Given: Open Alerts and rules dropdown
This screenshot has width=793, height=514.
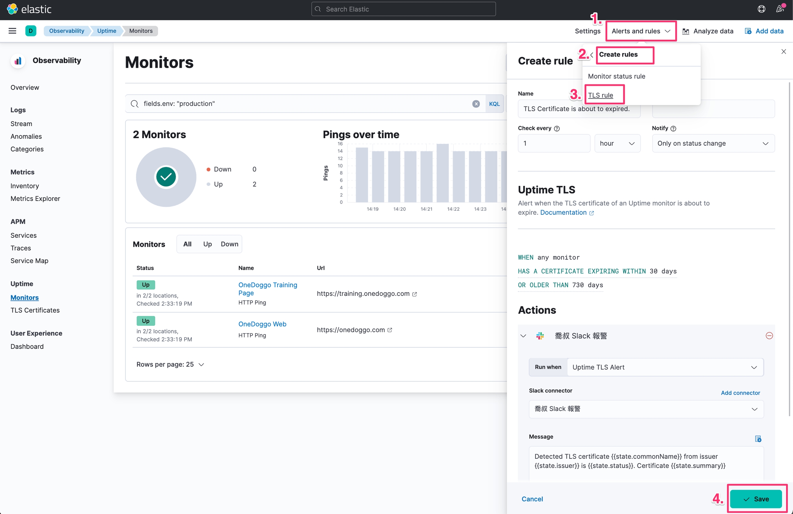Looking at the screenshot, I should point(641,31).
